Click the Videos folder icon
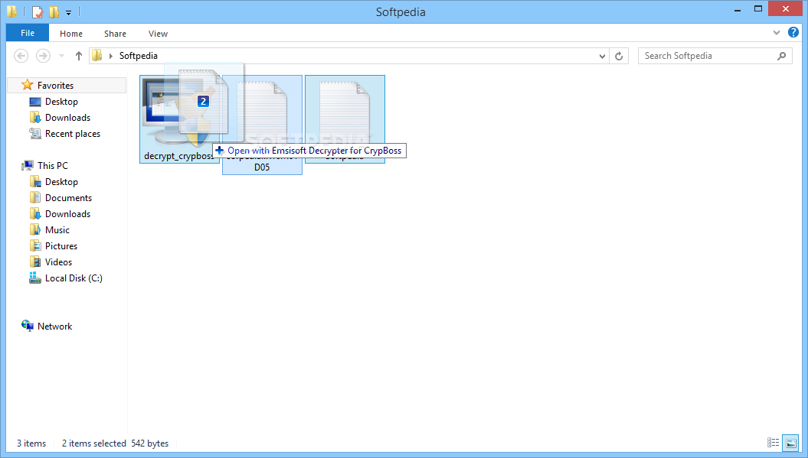This screenshot has width=808, height=458. pyautogui.click(x=35, y=262)
